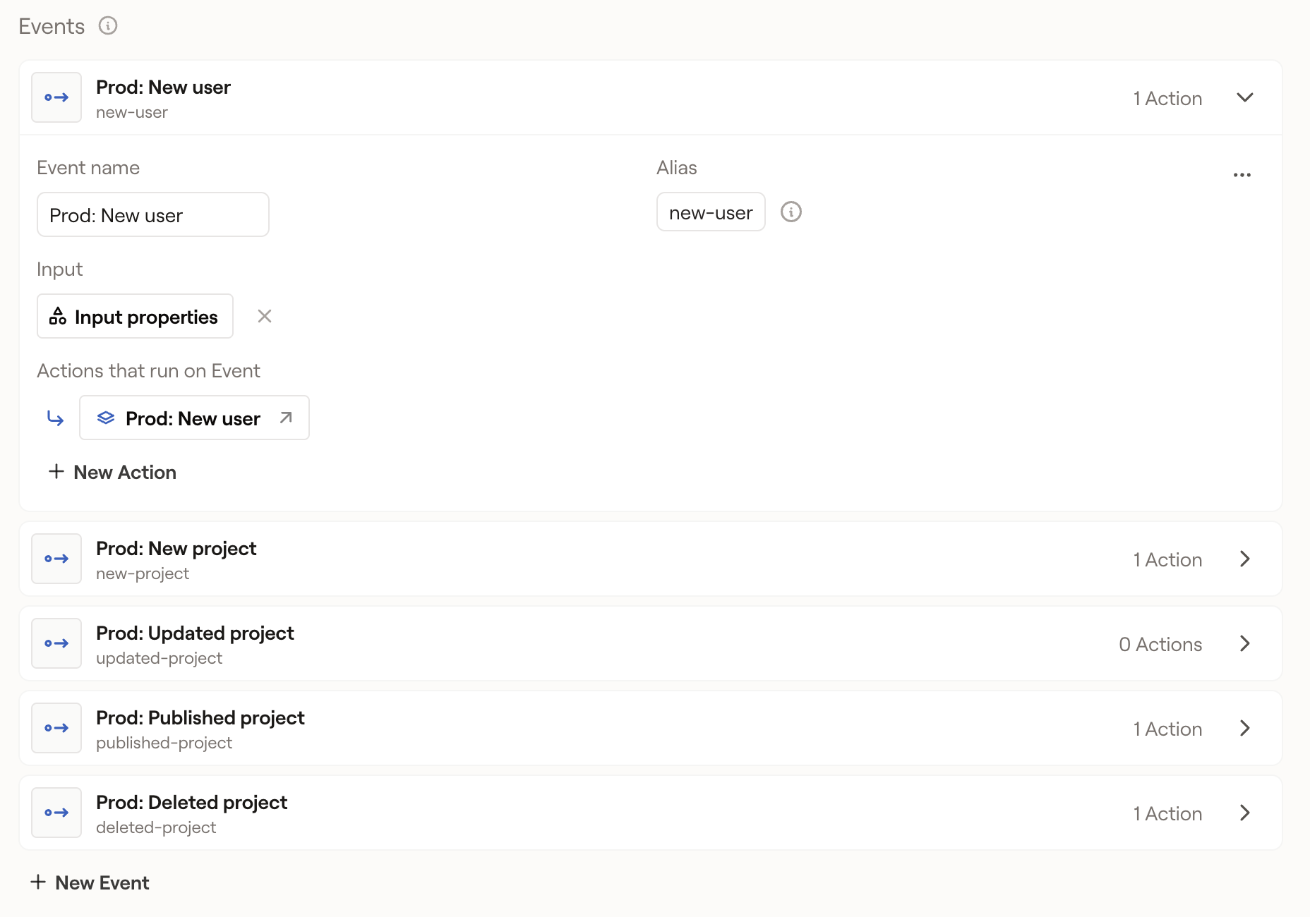Click the updated-project alias text

tap(159, 658)
